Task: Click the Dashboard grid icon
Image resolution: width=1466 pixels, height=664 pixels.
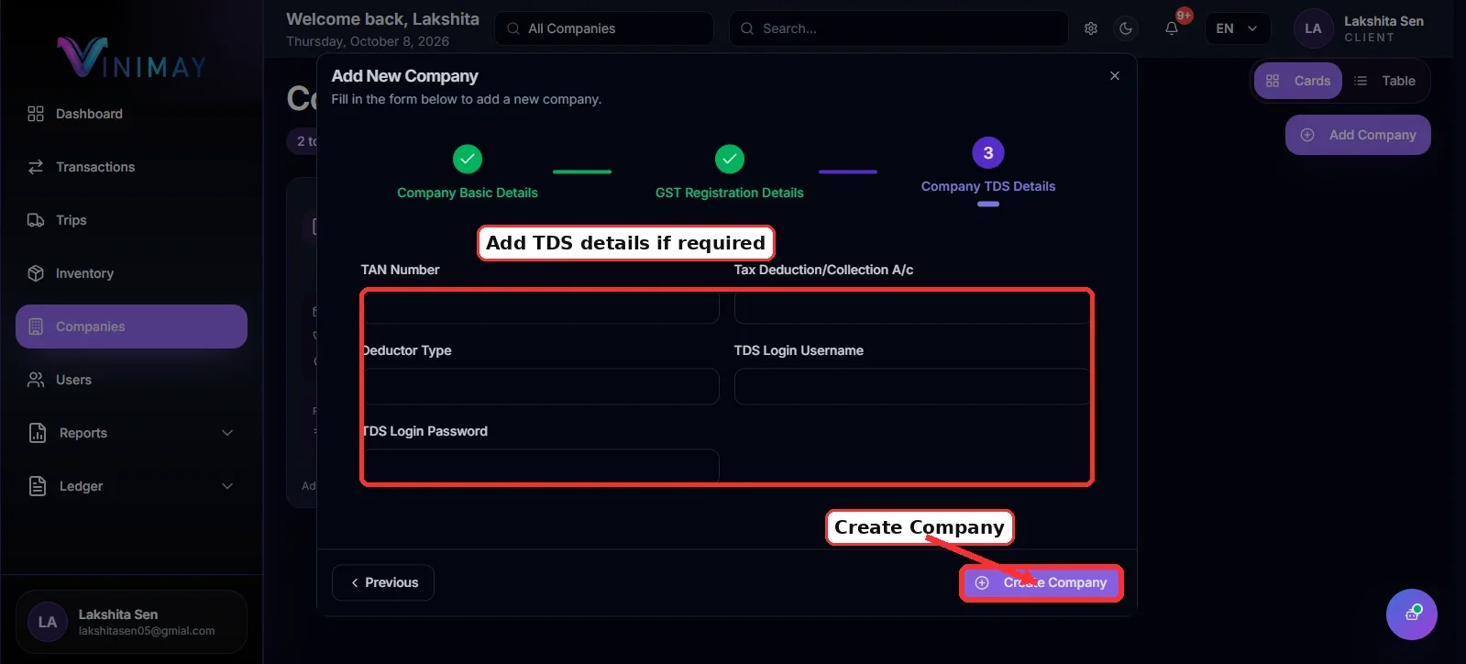Action: (36, 114)
